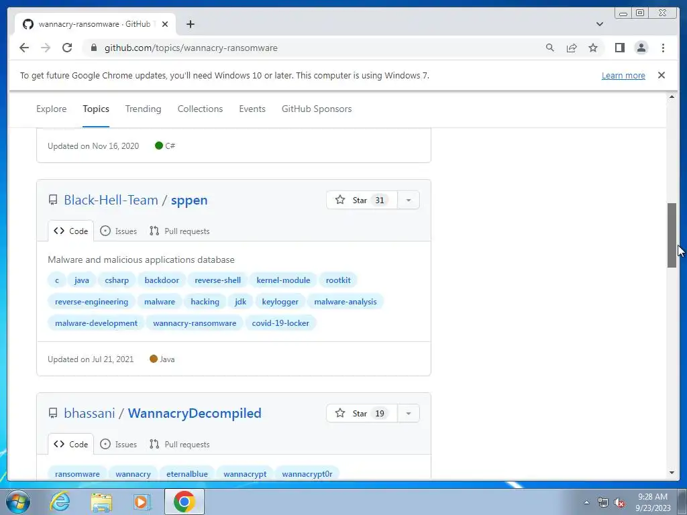Click the scrollbar up arrow
The image size is (687, 515).
672,97
